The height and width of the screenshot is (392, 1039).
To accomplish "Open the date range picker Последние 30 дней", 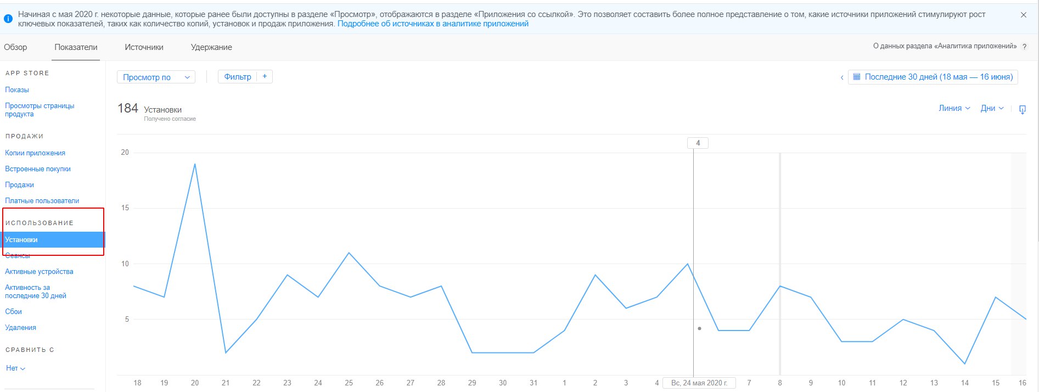I will point(933,77).
